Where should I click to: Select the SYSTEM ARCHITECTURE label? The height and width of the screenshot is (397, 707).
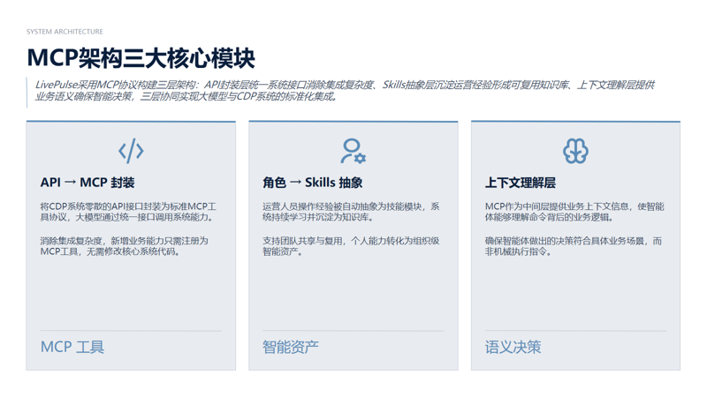point(65,32)
